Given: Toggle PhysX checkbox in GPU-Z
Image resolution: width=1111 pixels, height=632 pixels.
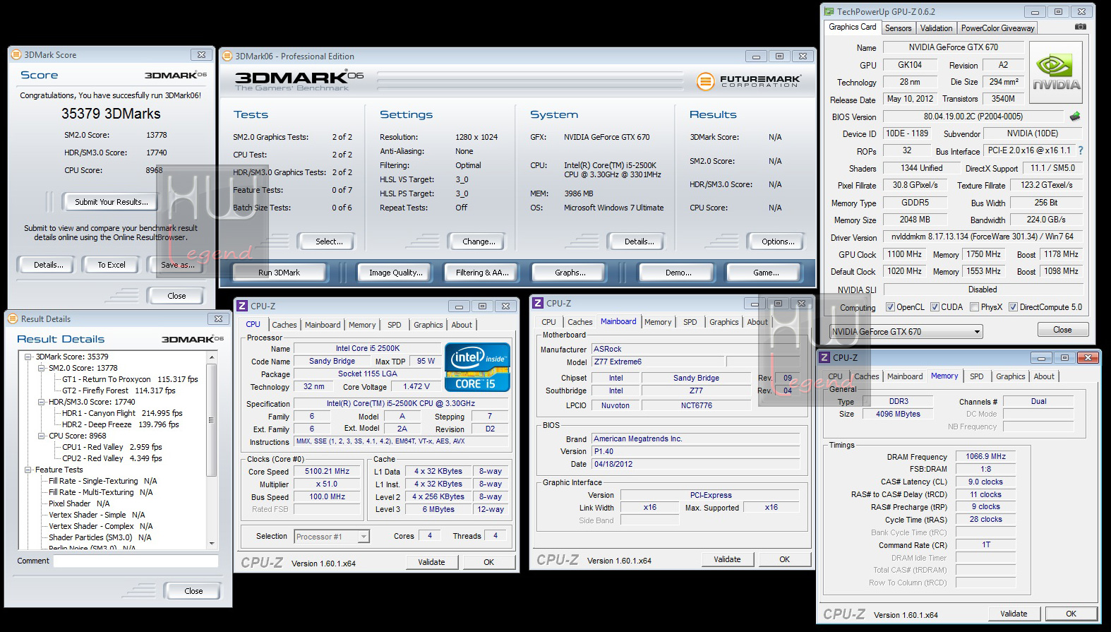Looking at the screenshot, I should point(975,307).
